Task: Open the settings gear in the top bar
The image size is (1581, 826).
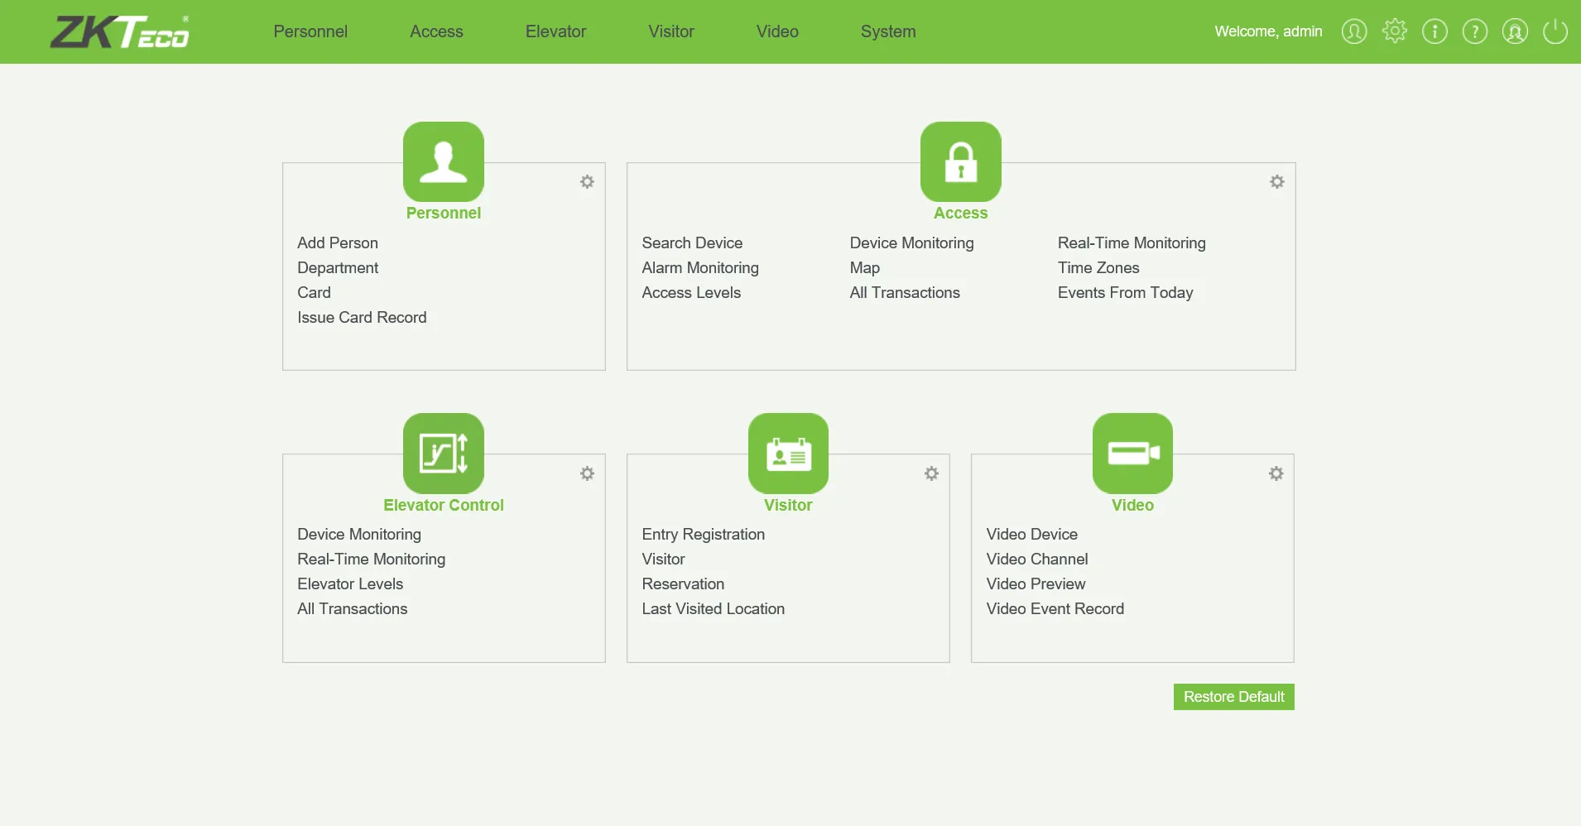Action: coord(1394,31)
